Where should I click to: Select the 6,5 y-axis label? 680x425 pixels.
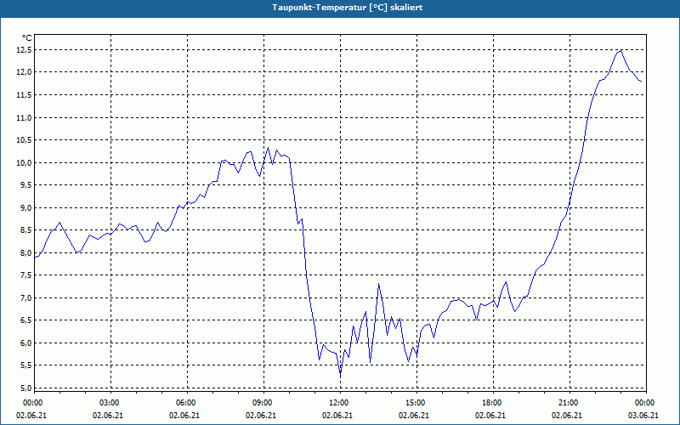[x=25, y=320]
